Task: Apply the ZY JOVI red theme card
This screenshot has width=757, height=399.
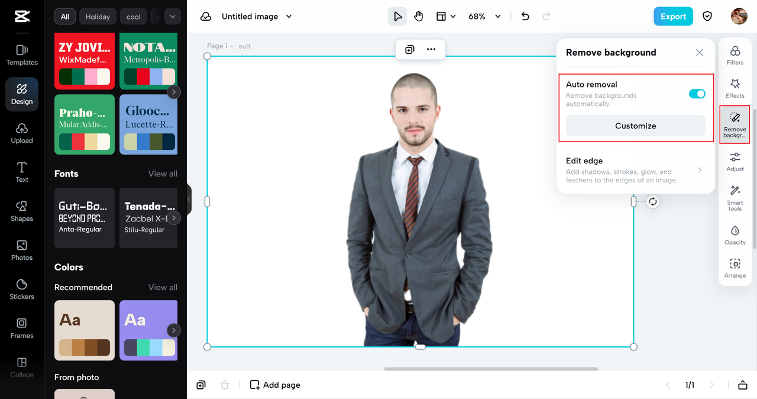Action: (85, 61)
